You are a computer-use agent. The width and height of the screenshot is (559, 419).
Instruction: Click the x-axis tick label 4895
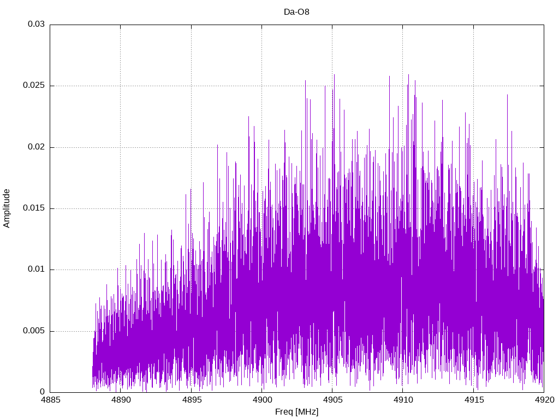coord(192,400)
